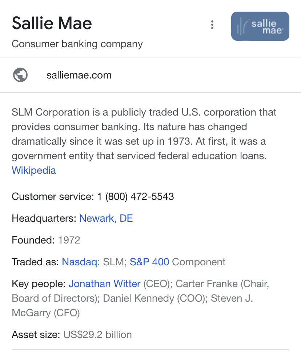Click the Sallie Mae logo thumbnail

[x=260, y=26]
